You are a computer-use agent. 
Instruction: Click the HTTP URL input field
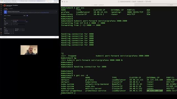point(19,20)
